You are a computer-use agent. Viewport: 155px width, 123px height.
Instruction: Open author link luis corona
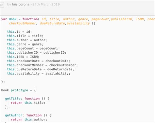21,5
